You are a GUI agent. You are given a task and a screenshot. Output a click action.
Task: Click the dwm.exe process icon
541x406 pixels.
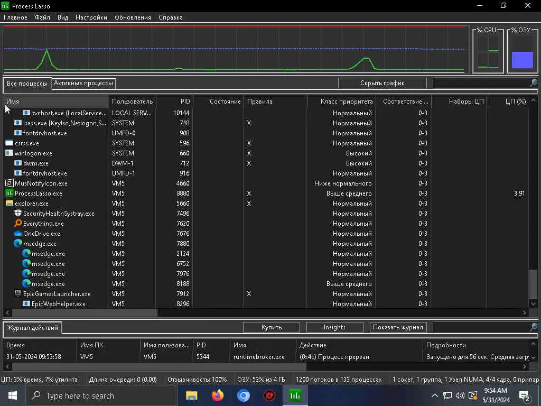point(18,163)
